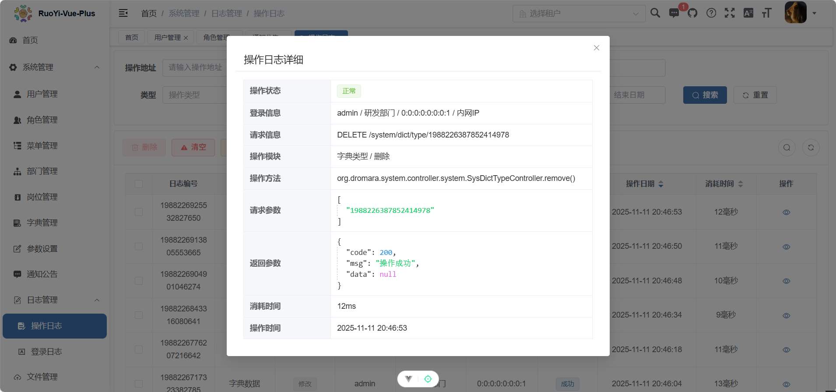836x392 pixels.
Task: Open the help documentation icon
Action: [x=711, y=13]
